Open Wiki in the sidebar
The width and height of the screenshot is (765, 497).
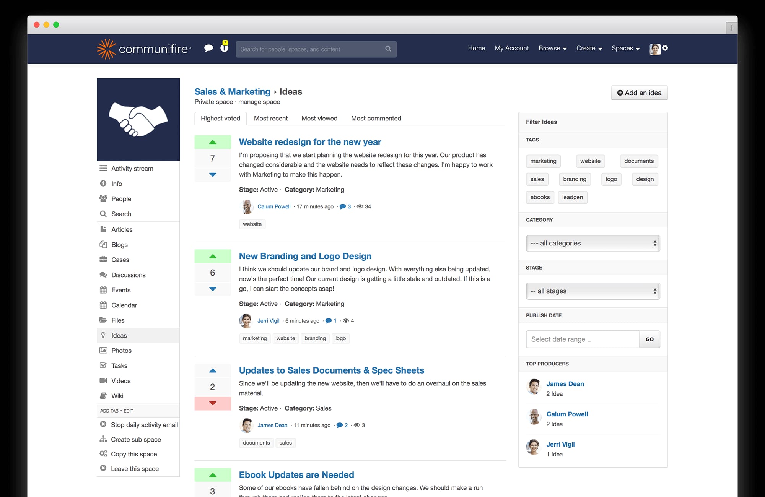coord(138,396)
